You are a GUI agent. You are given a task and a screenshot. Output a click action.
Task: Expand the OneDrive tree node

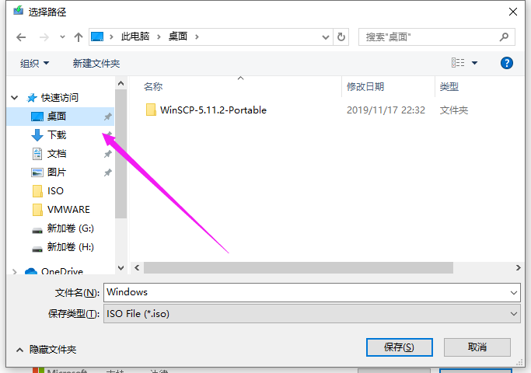coord(14,271)
